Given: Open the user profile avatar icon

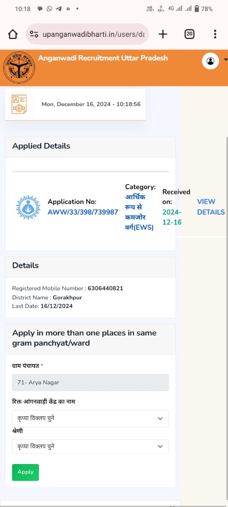Looking at the screenshot, I should coord(211,61).
